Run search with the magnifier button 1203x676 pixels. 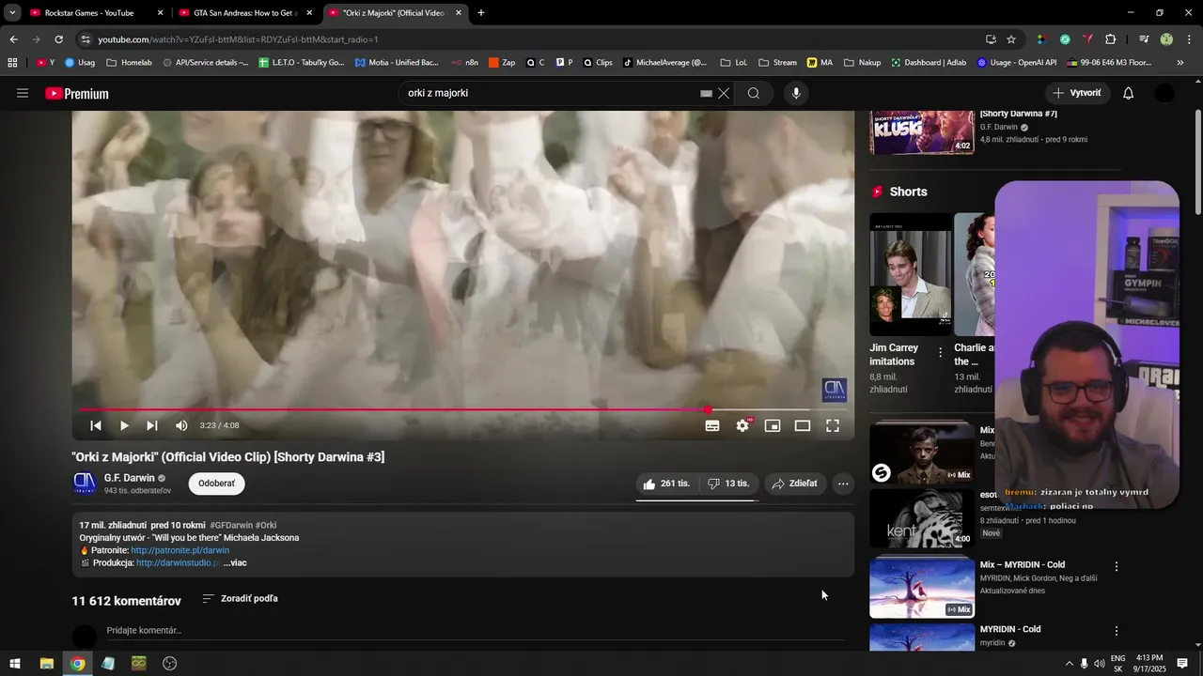(x=754, y=93)
